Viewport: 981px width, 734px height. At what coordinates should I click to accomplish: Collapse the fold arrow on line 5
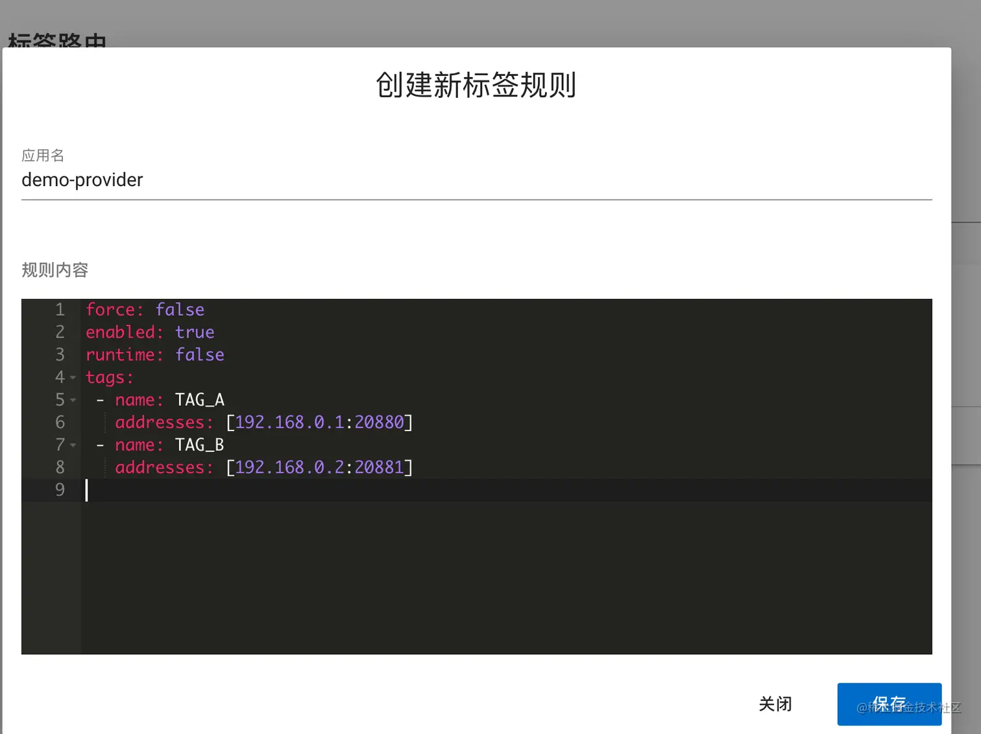pos(73,400)
